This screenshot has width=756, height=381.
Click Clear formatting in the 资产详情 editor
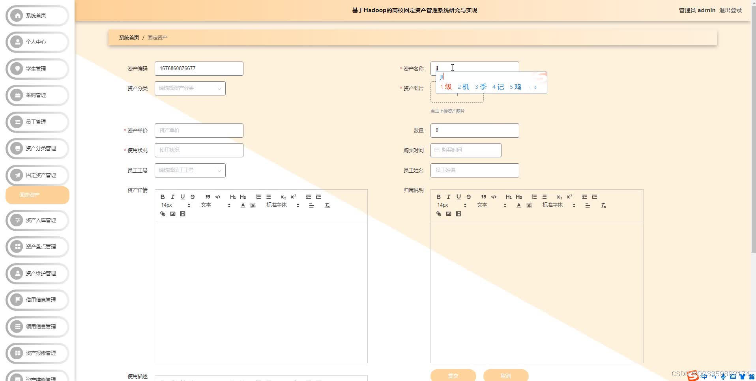[327, 205]
